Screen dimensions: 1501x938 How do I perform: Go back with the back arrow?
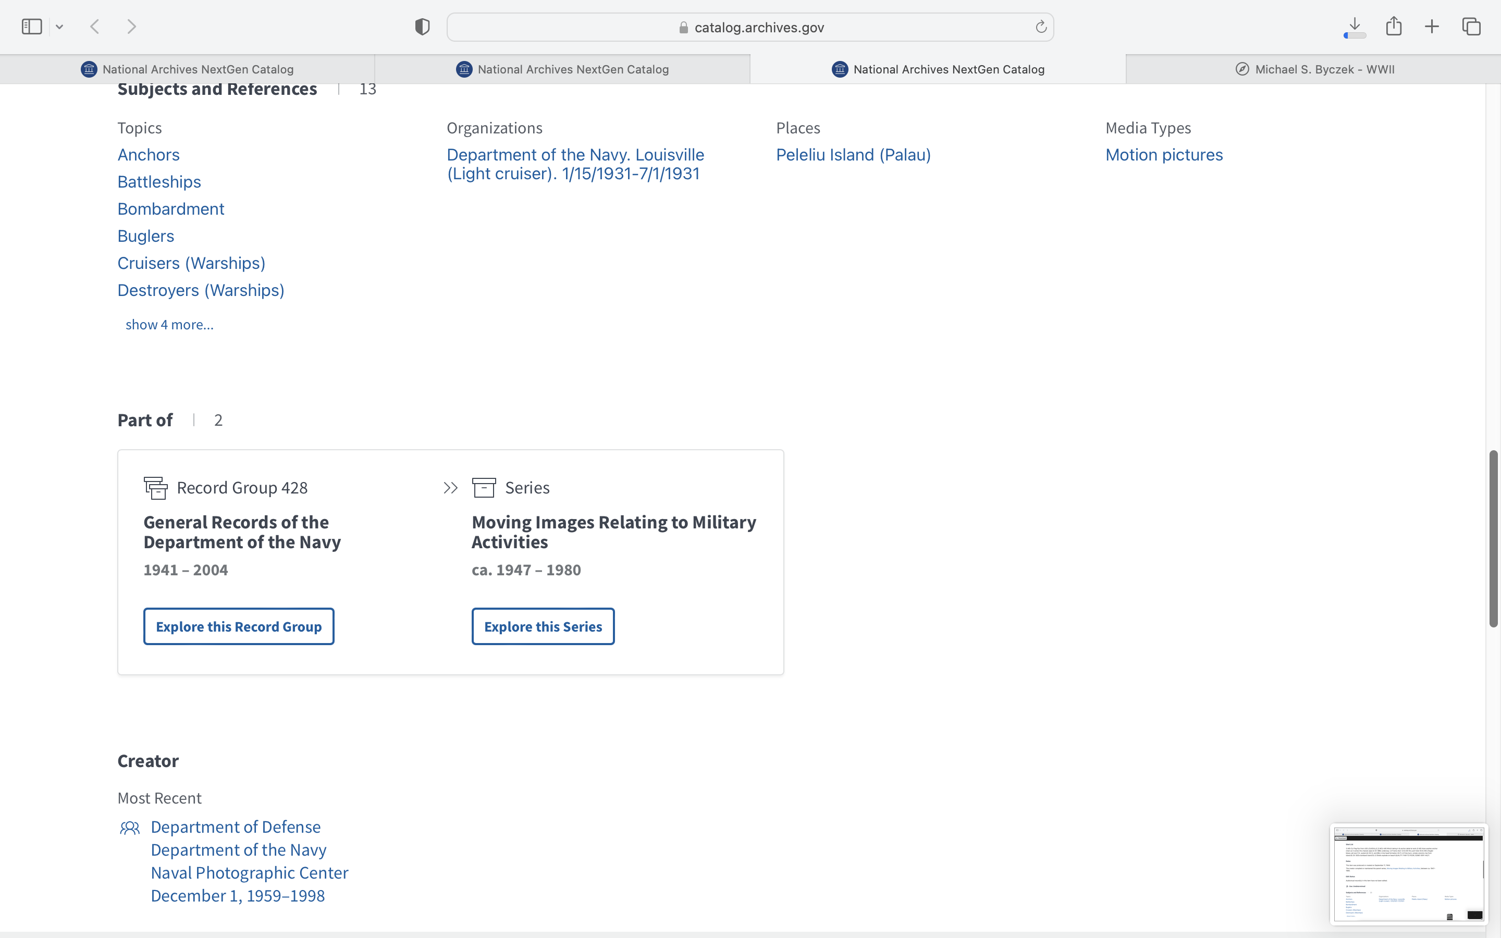(x=95, y=27)
